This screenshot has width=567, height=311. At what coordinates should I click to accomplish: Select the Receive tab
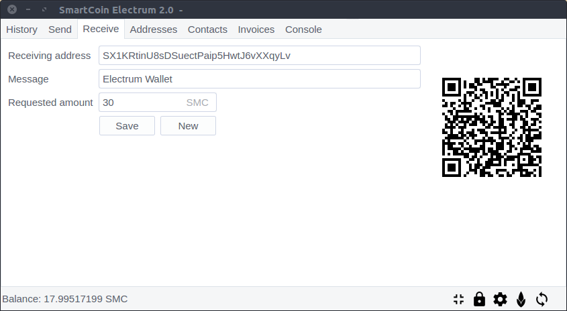click(101, 29)
